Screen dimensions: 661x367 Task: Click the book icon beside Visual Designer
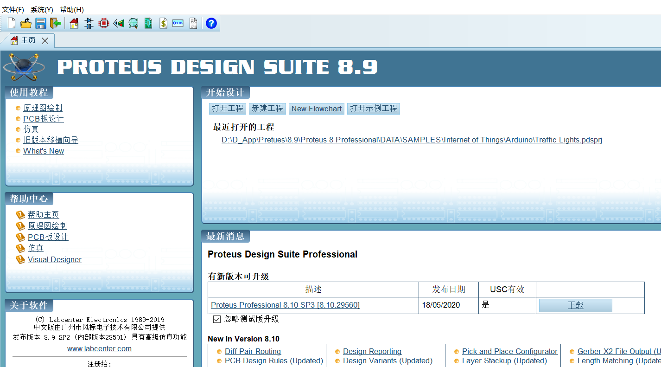(20, 259)
